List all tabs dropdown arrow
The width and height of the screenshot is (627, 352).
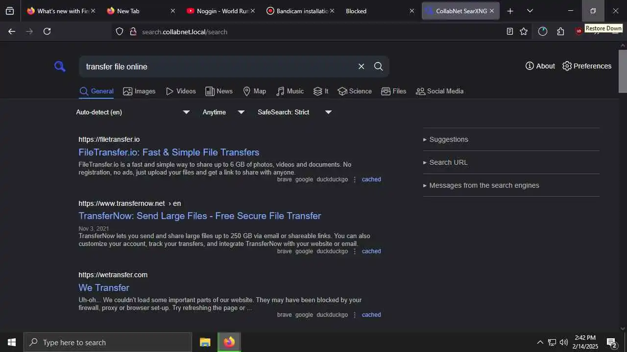click(530, 11)
